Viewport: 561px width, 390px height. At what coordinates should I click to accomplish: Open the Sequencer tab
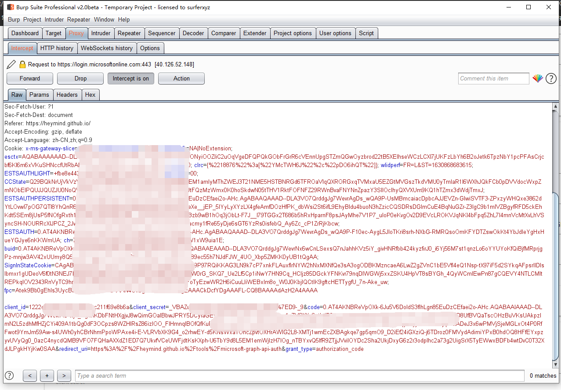pos(162,33)
